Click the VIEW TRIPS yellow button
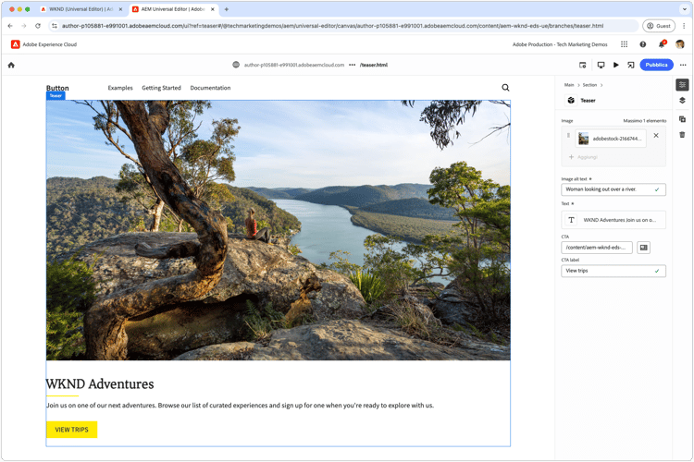694x462 pixels. (x=71, y=430)
